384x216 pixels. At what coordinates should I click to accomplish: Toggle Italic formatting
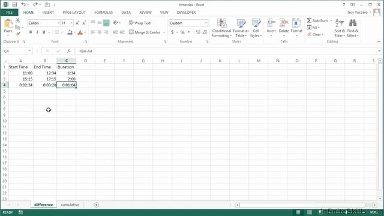click(37, 32)
